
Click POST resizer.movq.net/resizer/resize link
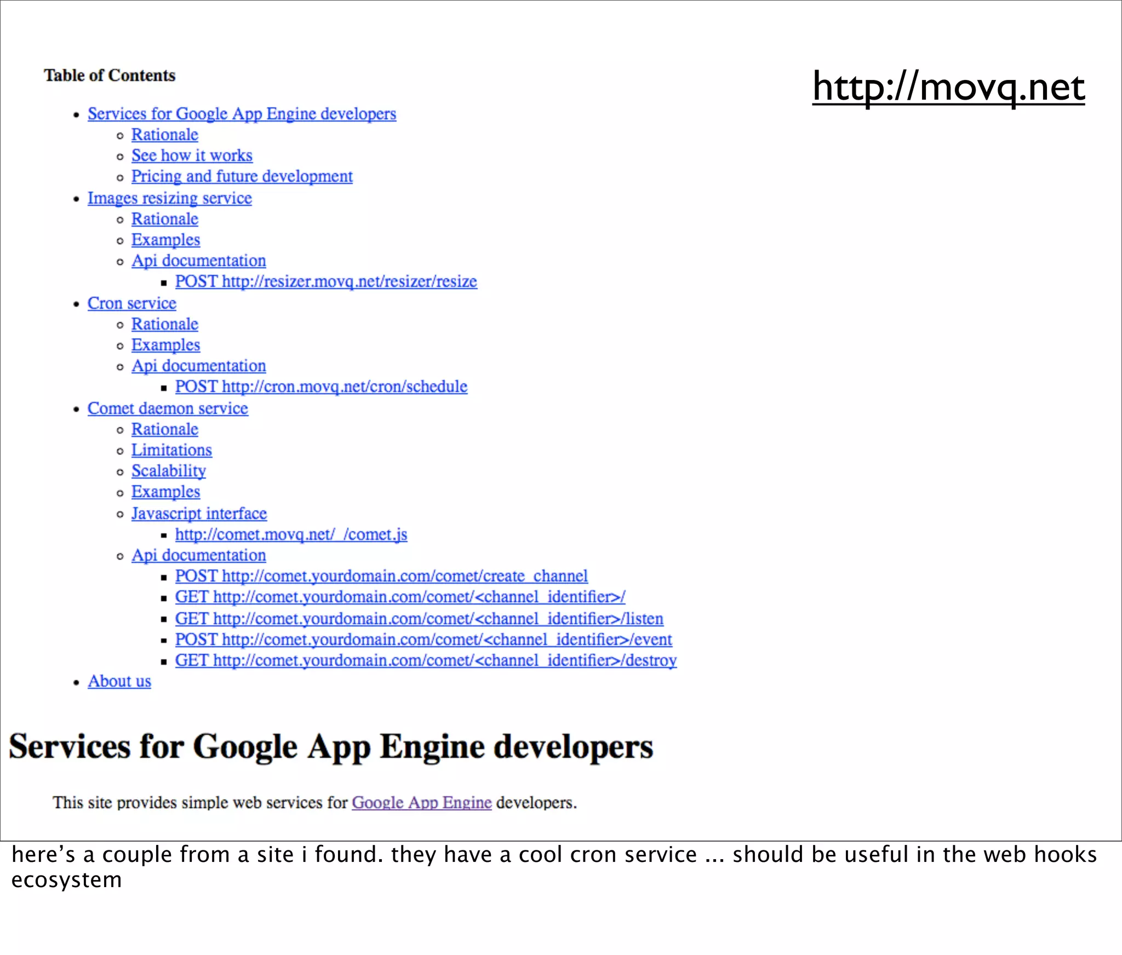(326, 281)
